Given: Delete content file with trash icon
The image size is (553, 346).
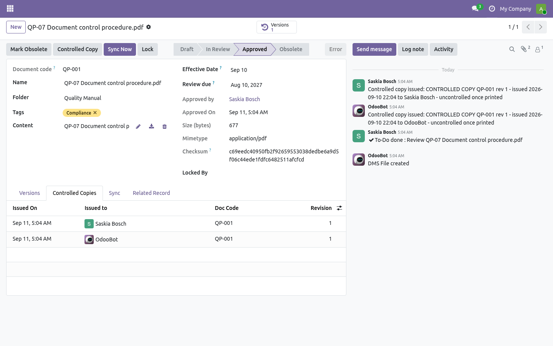Looking at the screenshot, I should coord(165,126).
